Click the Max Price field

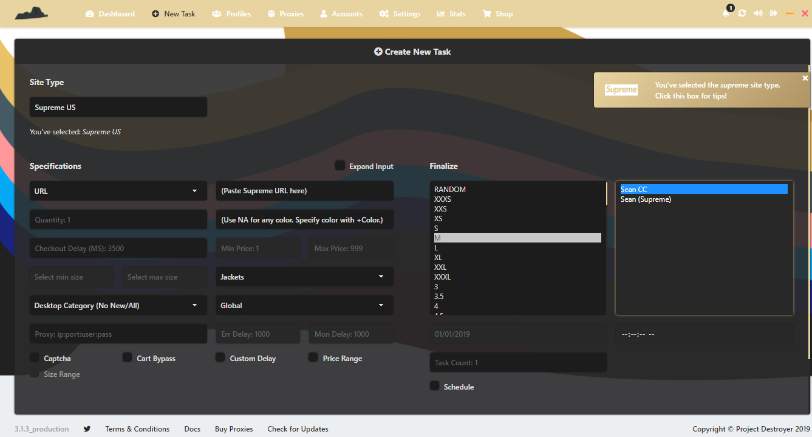pyautogui.click(x=352, y=248)
